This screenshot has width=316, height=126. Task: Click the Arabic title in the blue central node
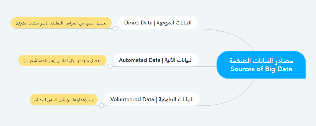pos(261,61)
